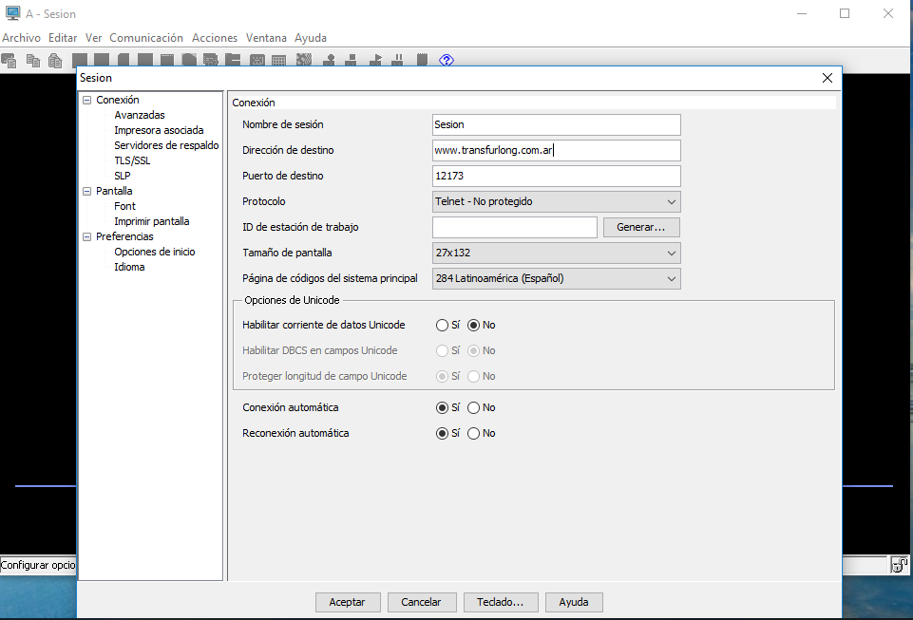
Task: Click the Dirección de destino field
Action: click(556, 150)
